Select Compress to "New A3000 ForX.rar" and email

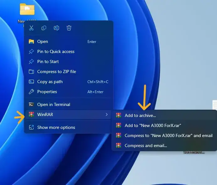click(168, 136)
